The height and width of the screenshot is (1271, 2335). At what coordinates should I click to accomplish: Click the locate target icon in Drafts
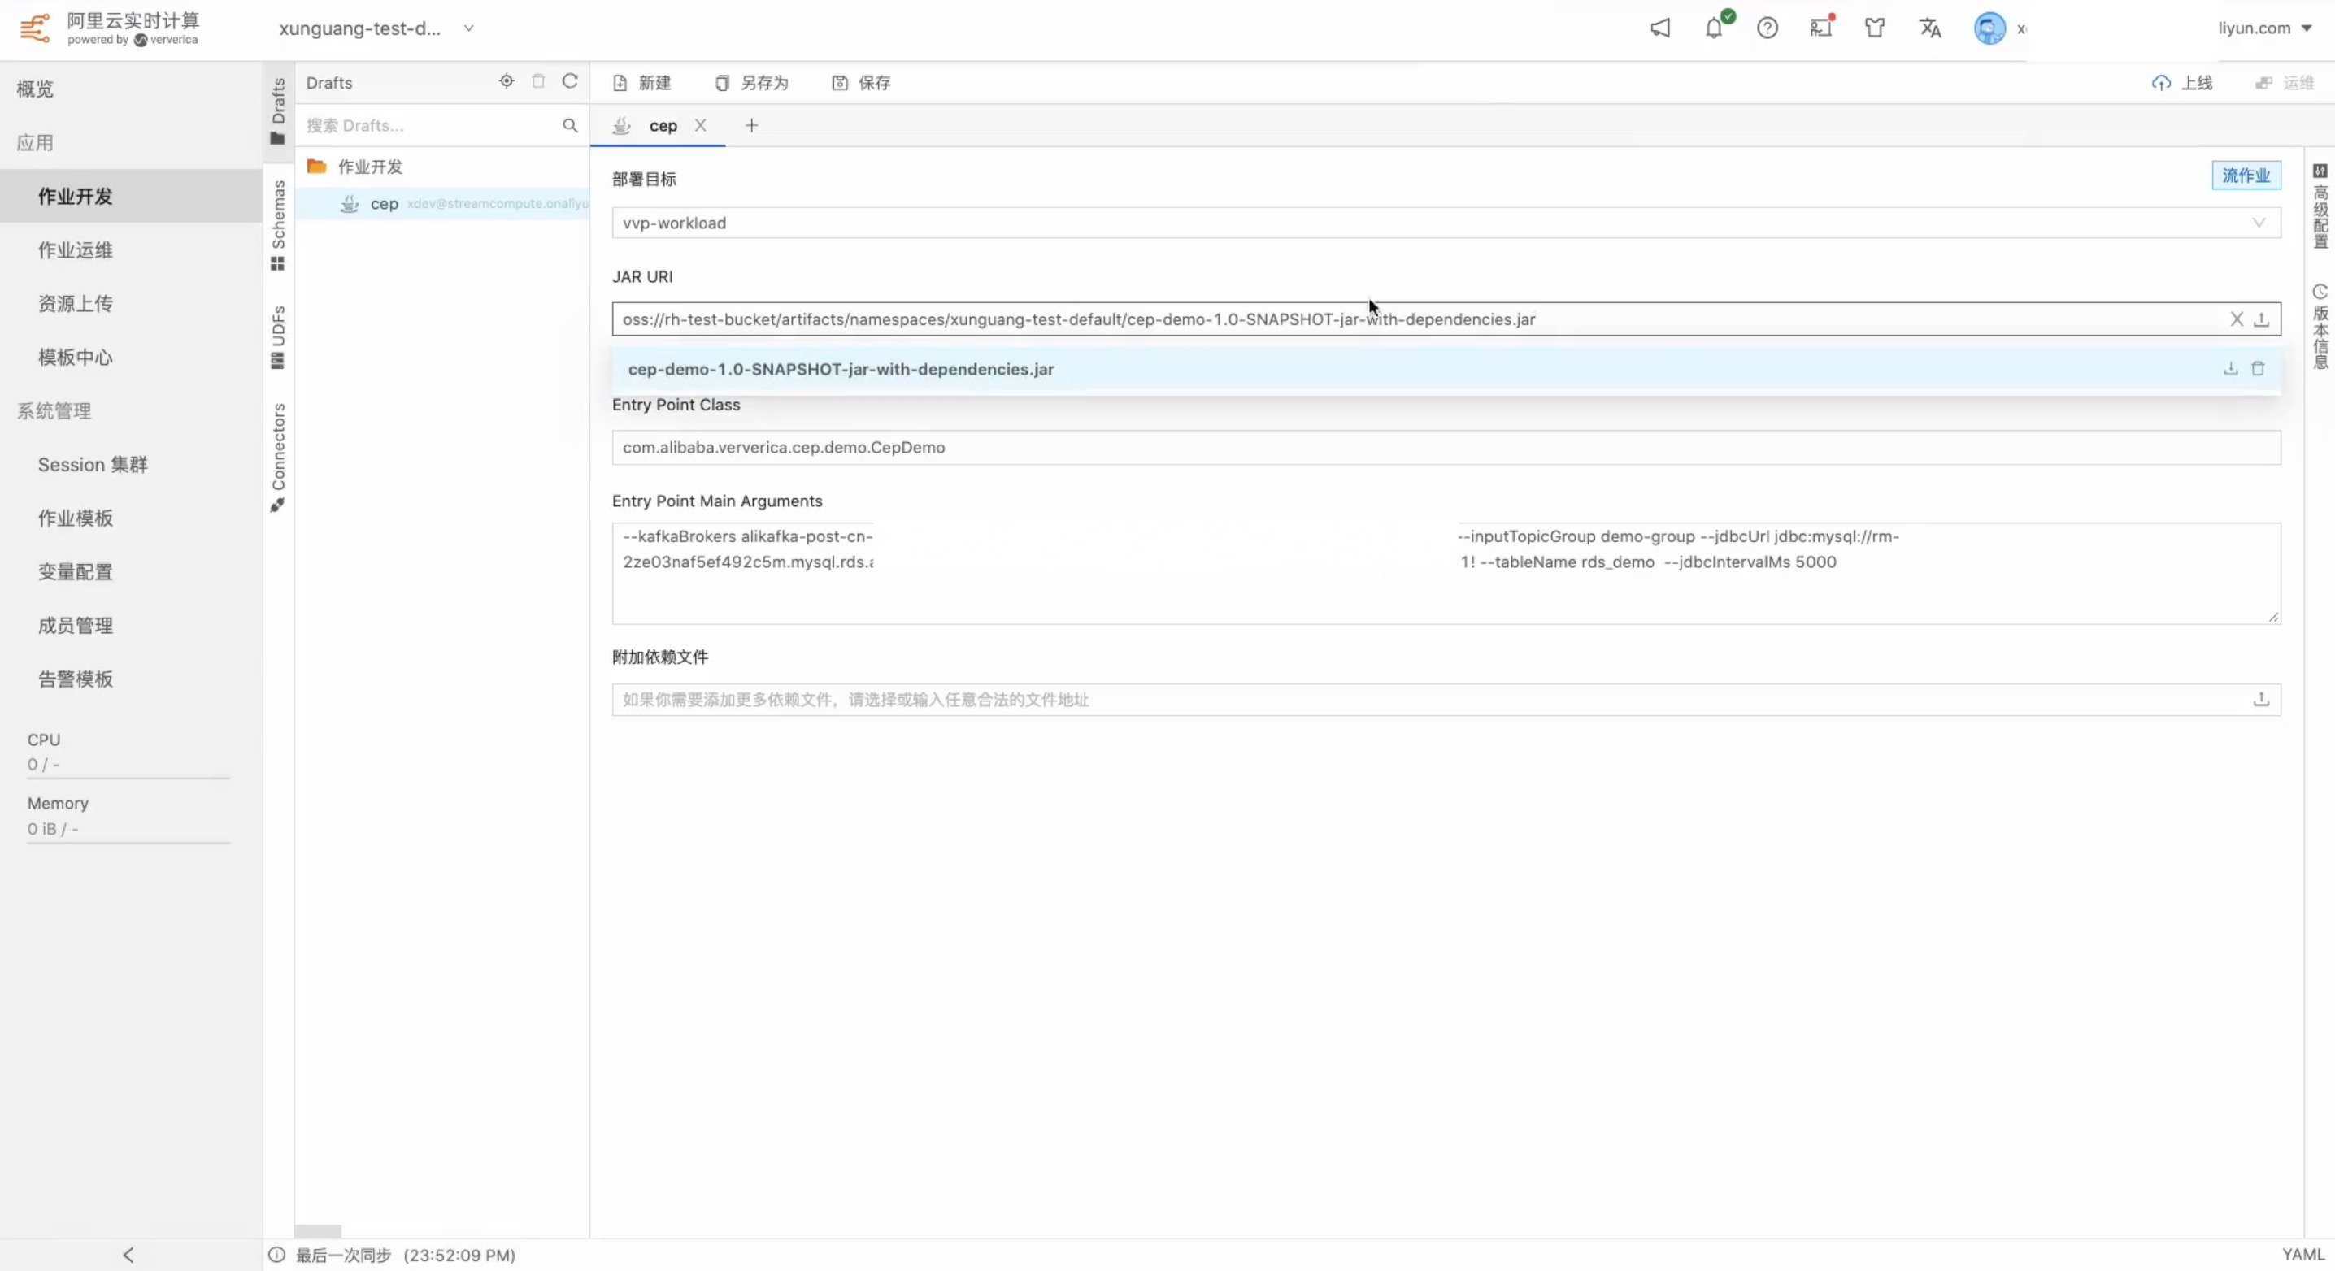[507, 81]
